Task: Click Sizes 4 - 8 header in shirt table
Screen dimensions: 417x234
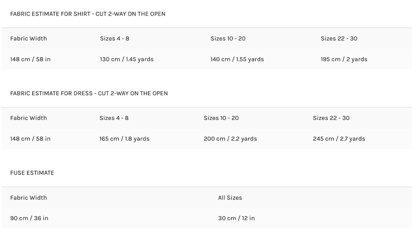Action: (x=114, y=39)
